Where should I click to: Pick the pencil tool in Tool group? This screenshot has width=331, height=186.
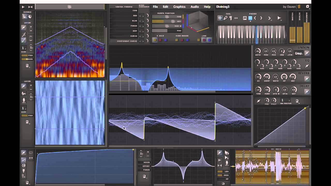(x=225, y=18)
